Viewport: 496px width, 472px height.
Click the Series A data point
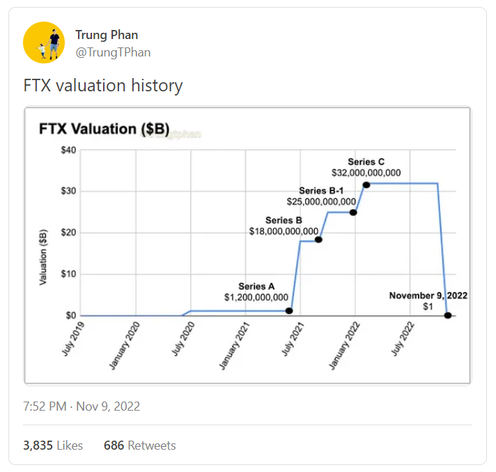coord(289,310)
